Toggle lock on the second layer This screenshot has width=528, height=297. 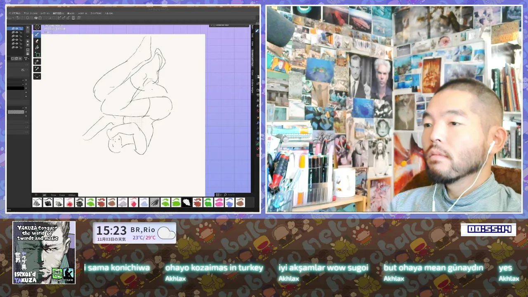coord(21,32)
